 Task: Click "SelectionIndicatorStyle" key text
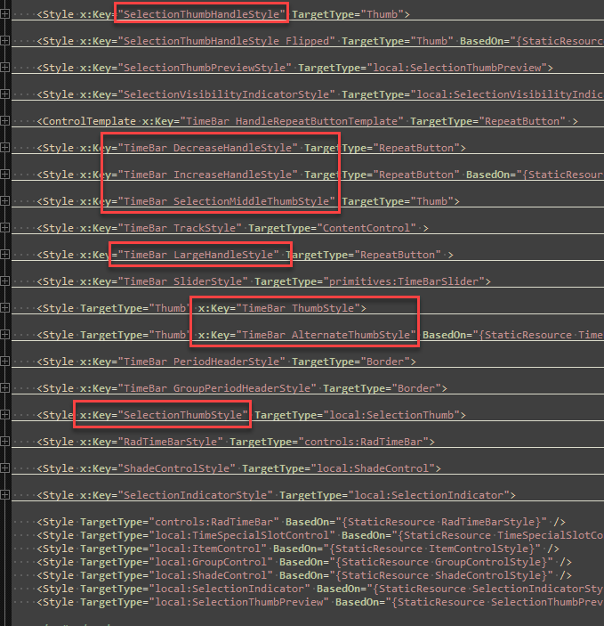coord(196,496)
